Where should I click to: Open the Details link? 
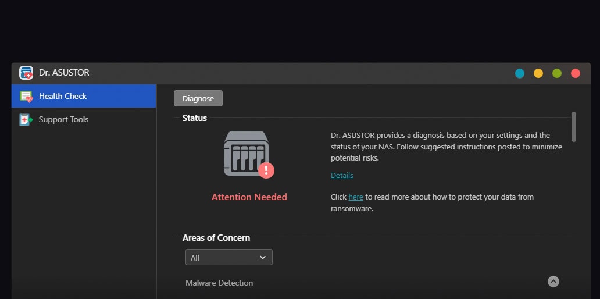pos(342,175)
